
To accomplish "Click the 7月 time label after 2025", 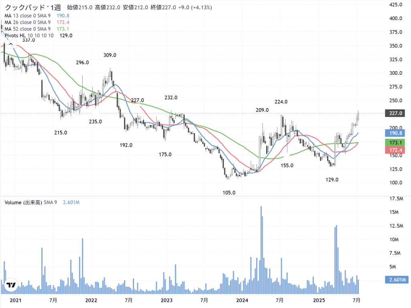I will click(x=356, y=300).
